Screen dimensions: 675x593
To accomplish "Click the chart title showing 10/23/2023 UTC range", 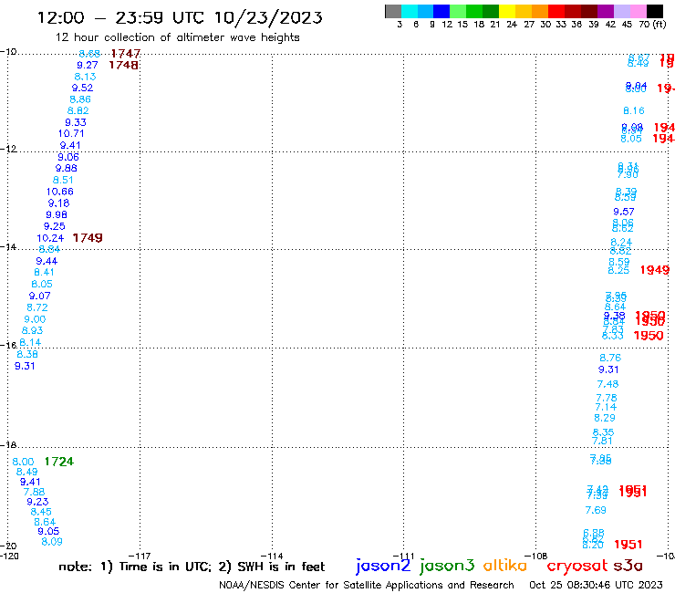I will [180, 17].
